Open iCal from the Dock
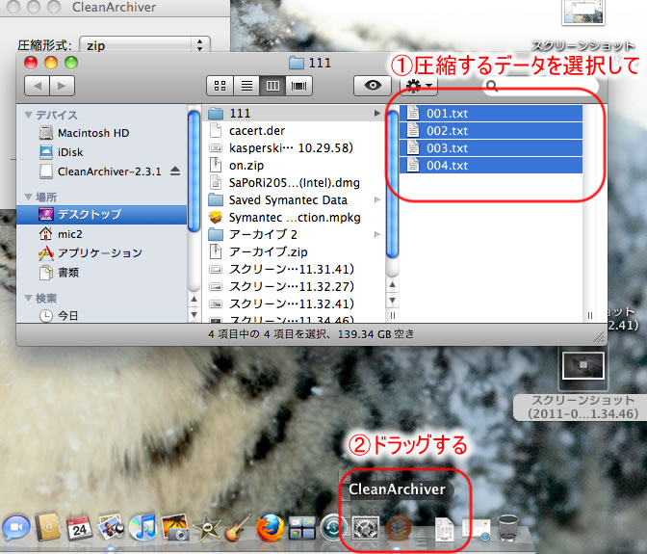647x554 pixels. (79, 528)
